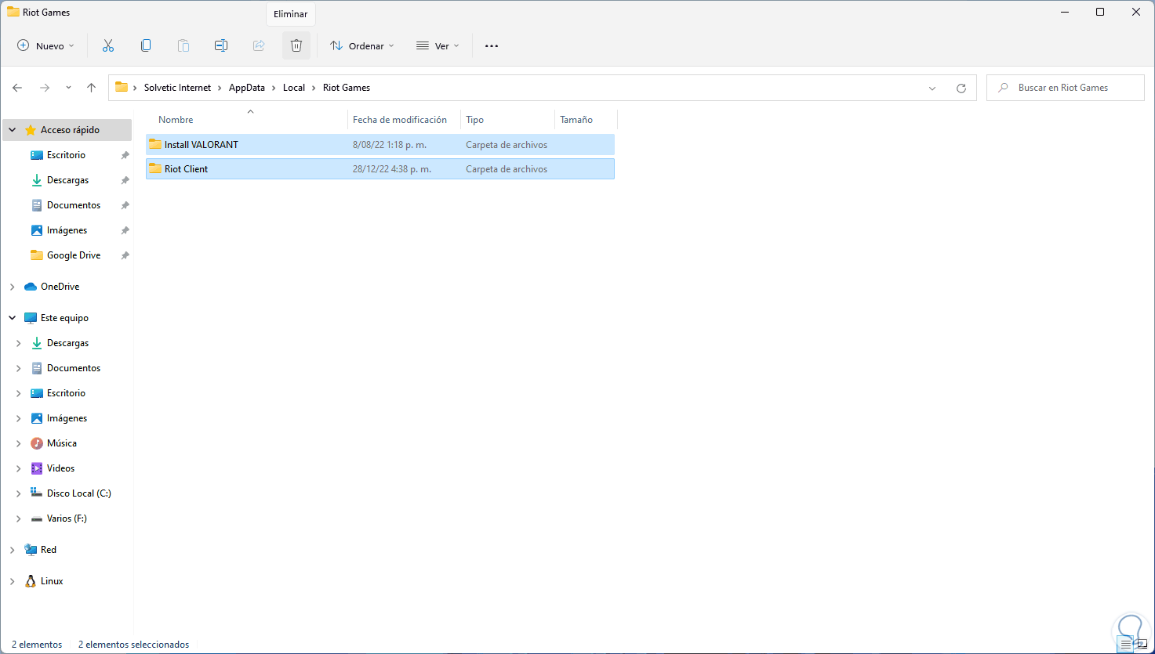Select Varios (F:) drive
1155x654 pixels.
pos(67,519)
